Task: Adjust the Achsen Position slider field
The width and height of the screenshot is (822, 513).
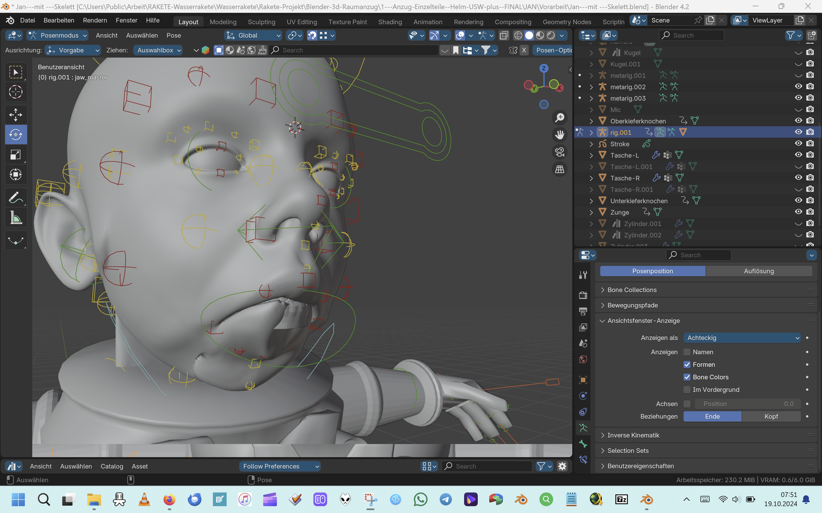Action: pos(747,404)
